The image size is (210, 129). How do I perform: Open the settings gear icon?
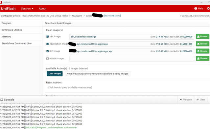(208, 9)
